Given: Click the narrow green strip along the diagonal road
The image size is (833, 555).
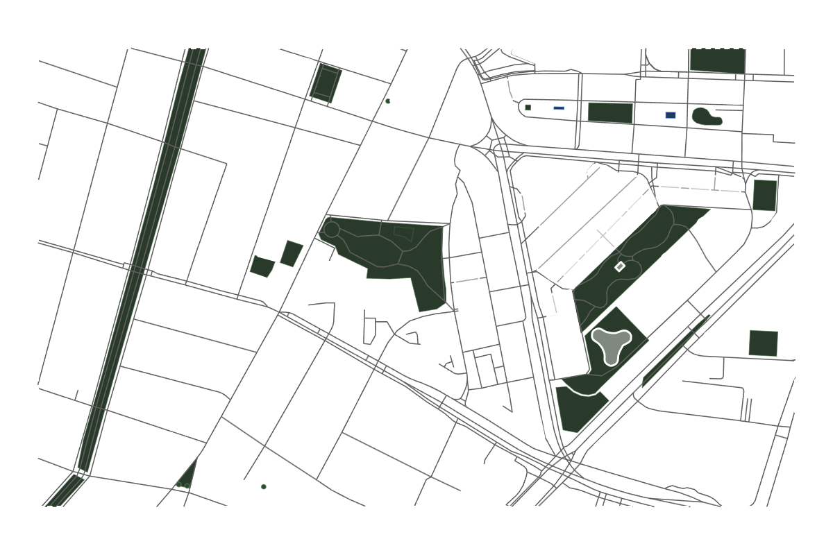Looking at the screenshot, I should click(675, 350).
